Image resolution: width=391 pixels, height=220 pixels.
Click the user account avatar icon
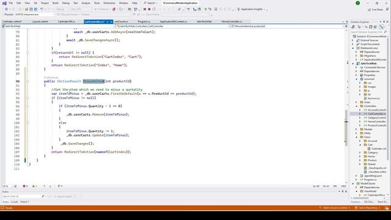click(358, 3)
